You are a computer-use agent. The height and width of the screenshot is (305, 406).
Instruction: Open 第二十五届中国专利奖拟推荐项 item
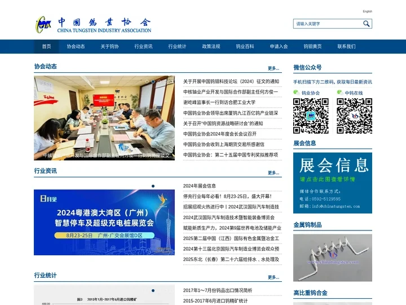tap(231, 155)
